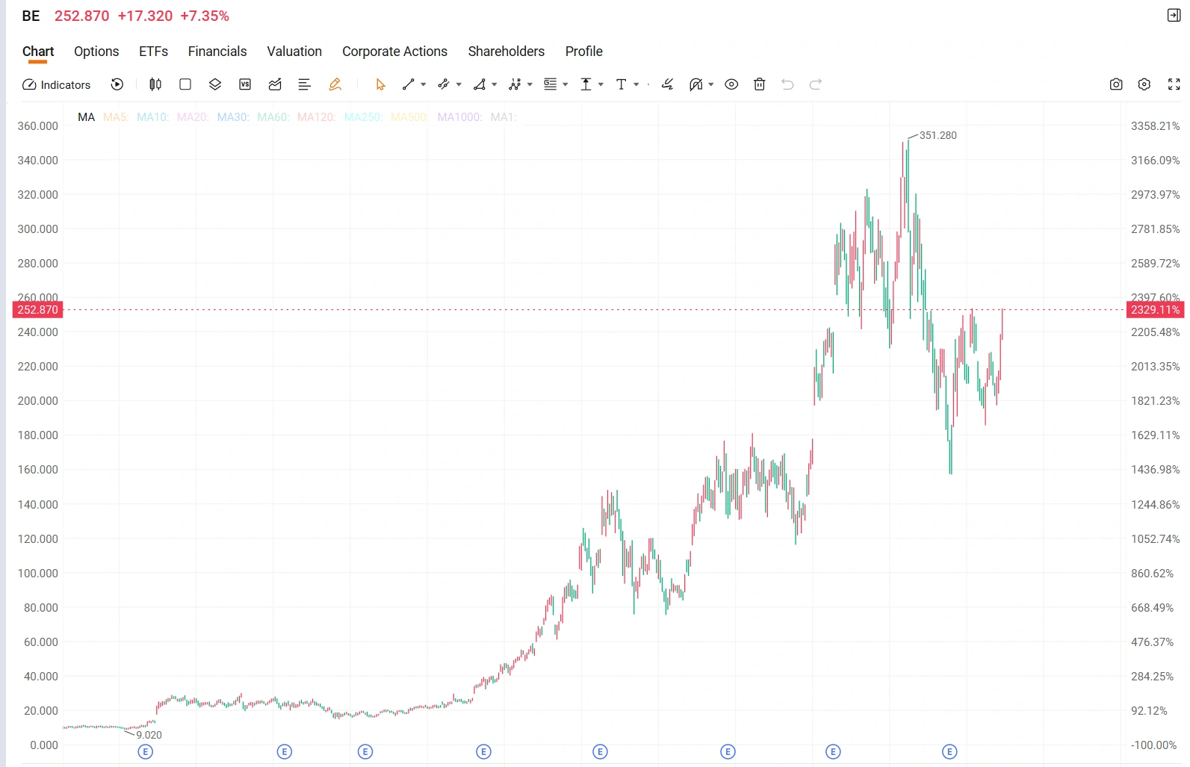Toggle drawings visibility with the eye icon
Image resolution: width=1190 pixels, height=767 pixels.
coord(731,84)
